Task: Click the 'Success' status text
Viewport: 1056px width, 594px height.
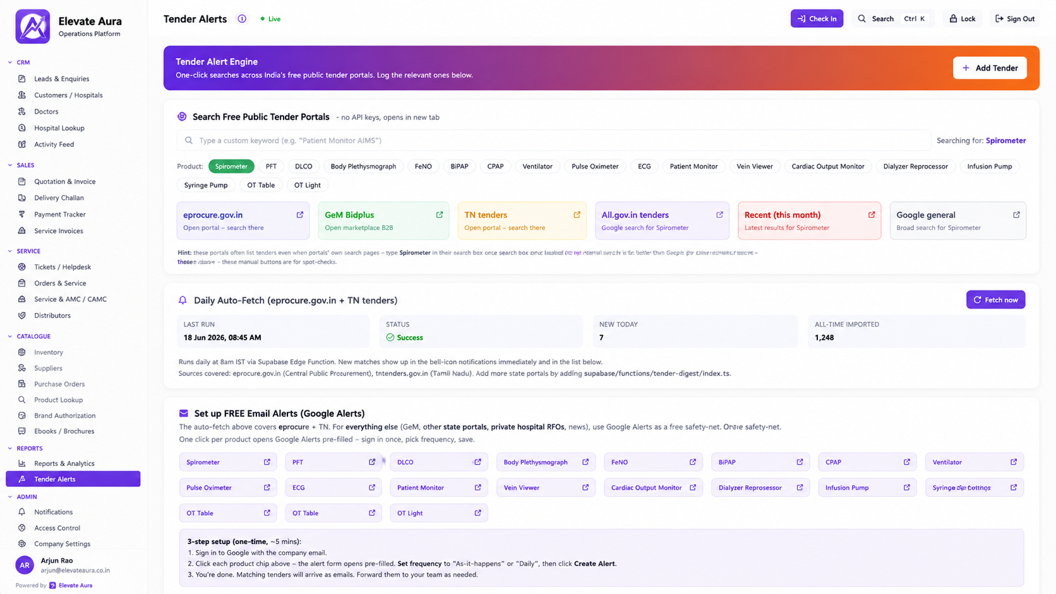Action: pos(410,338)
